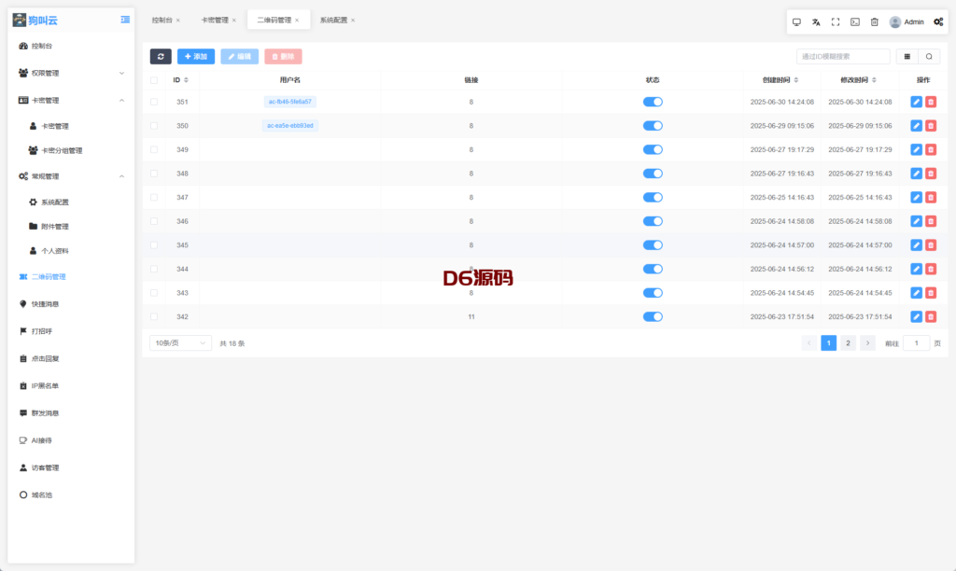Click the red delete icon for row 342
Image resolution: width=956 pixels, height=571 pixels.
coord(931,317)
